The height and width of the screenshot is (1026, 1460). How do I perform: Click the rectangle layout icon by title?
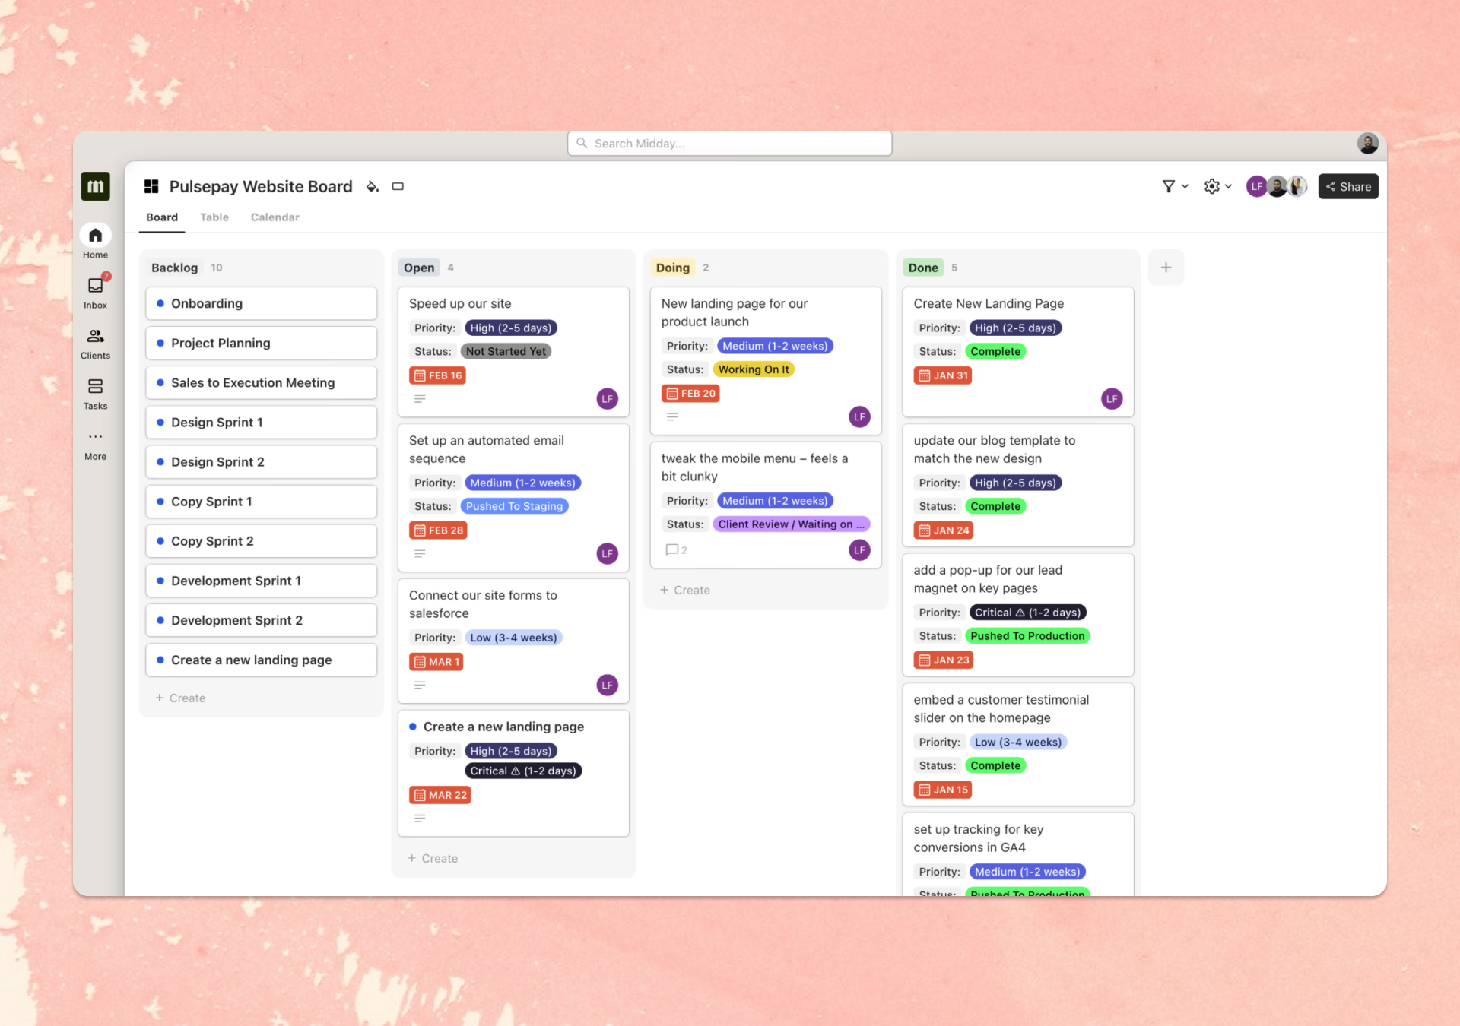pyautogui.click(x=398, y=187)
